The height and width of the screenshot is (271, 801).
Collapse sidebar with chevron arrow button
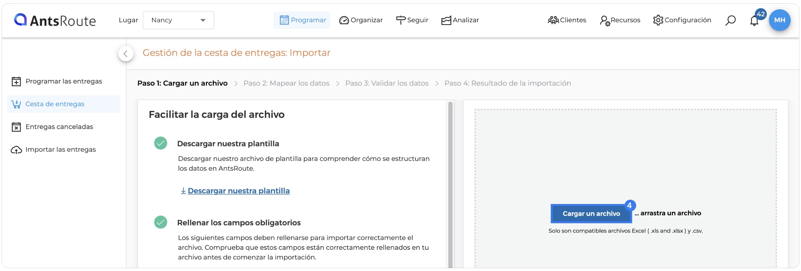point(126,54)
